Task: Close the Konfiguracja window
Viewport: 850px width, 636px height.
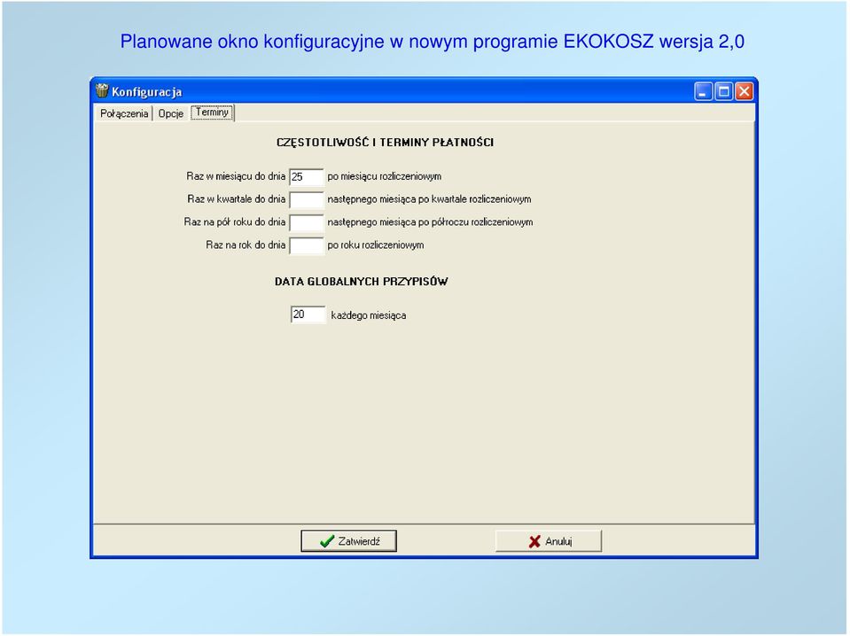Action: point(744,91)
